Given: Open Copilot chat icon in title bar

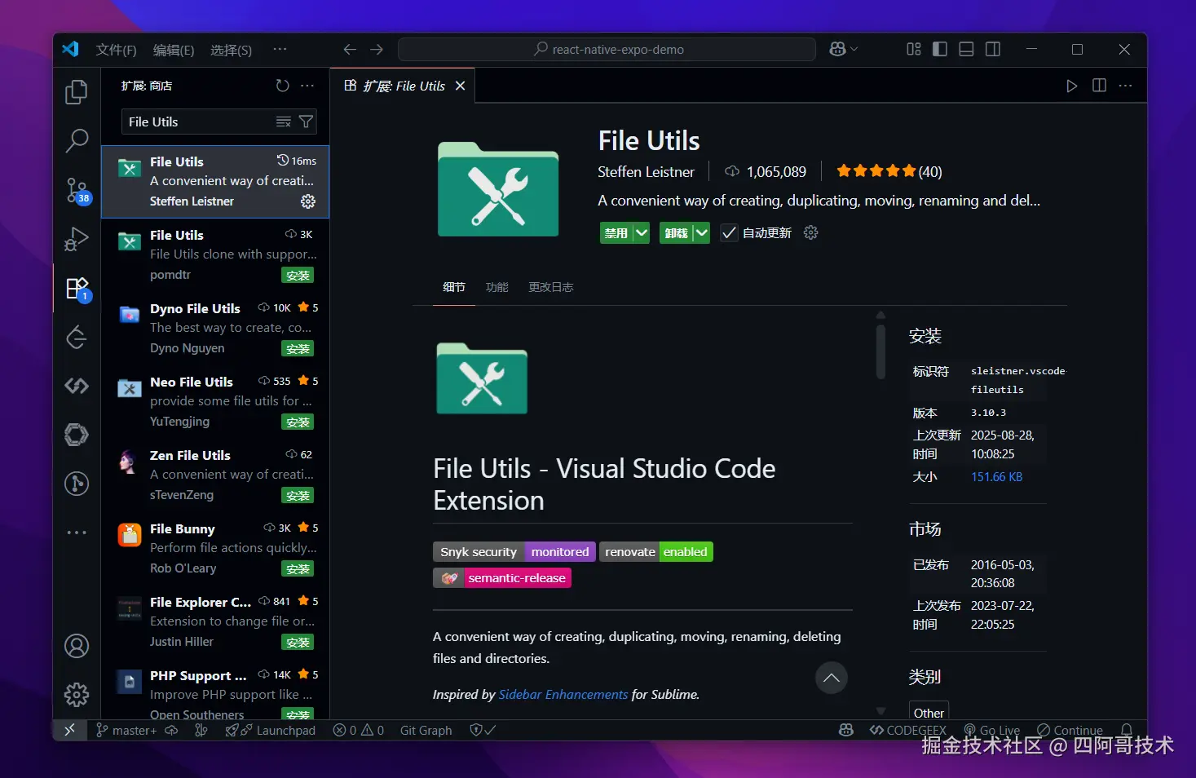Looking at the screenshot, I should pyautogui.click(x=837, y=49).
